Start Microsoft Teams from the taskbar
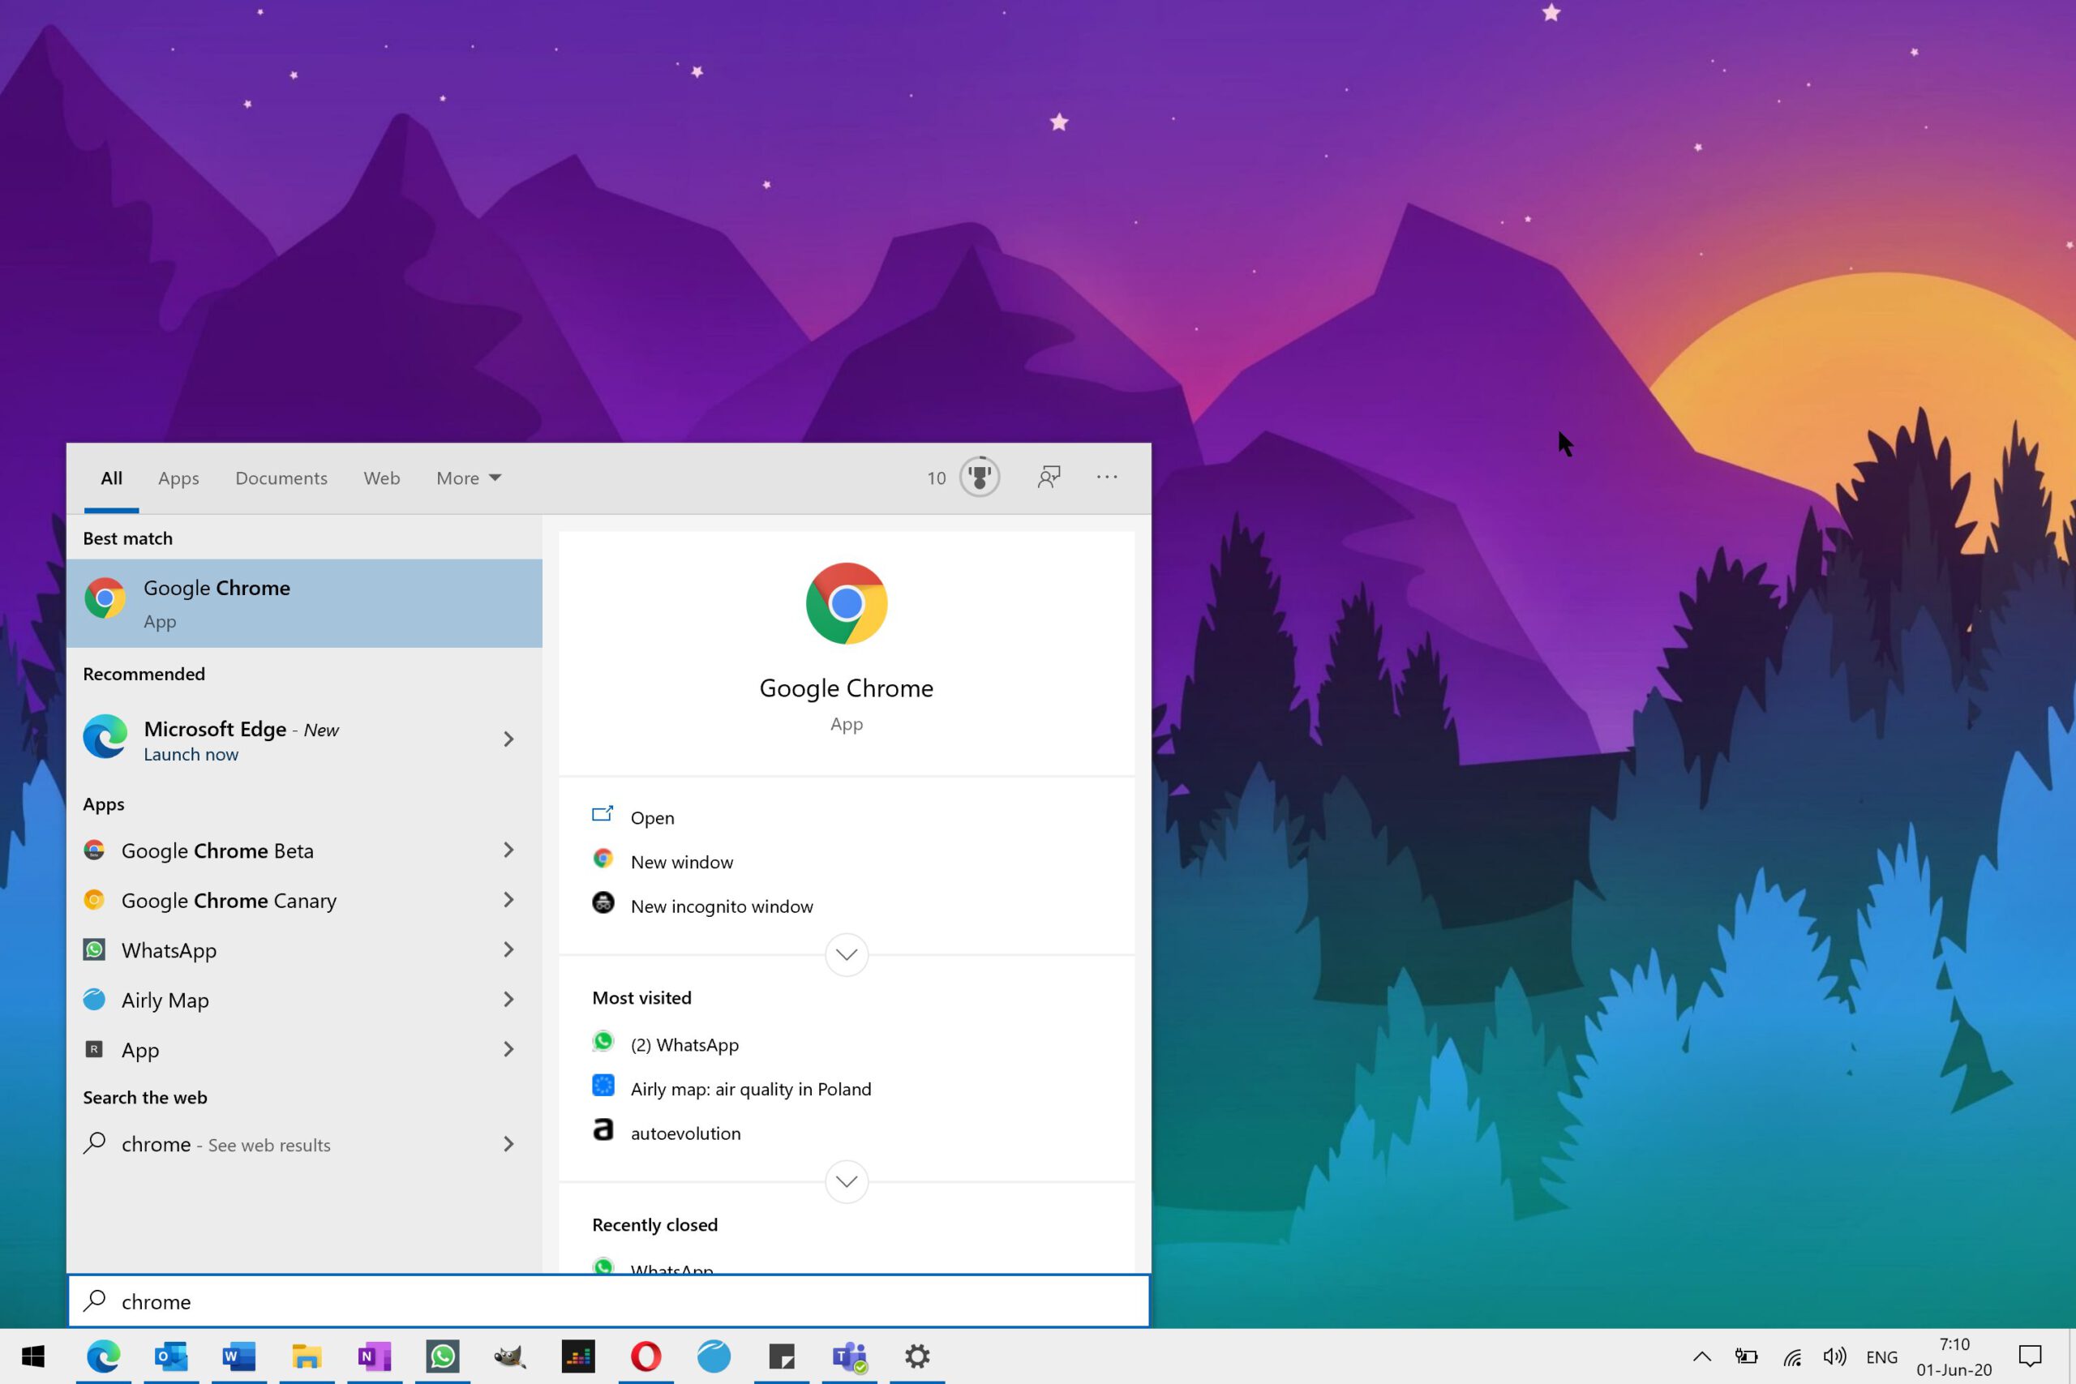The height and width of the screenshot is (1384, 2076). pos(850,1356)
